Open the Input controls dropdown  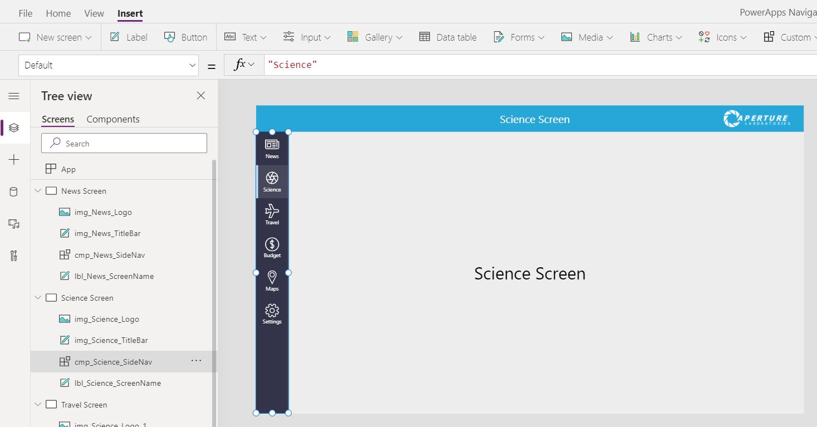[x=307, y=37]
